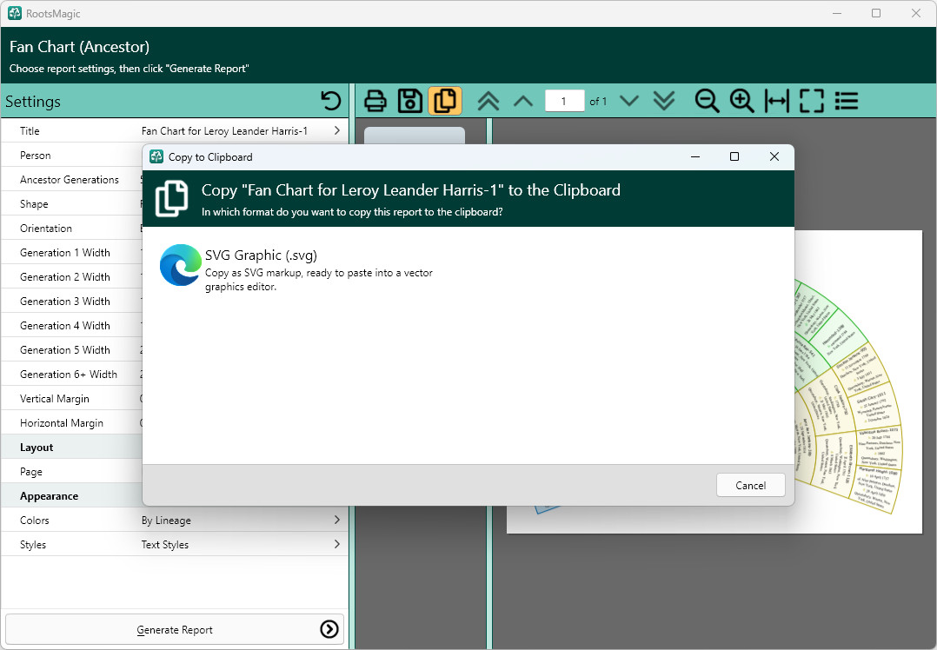Viewport: 937px width, 650px height.
Task: Select the Ancestor Generations setting row
Action: (x=71, y=179)
